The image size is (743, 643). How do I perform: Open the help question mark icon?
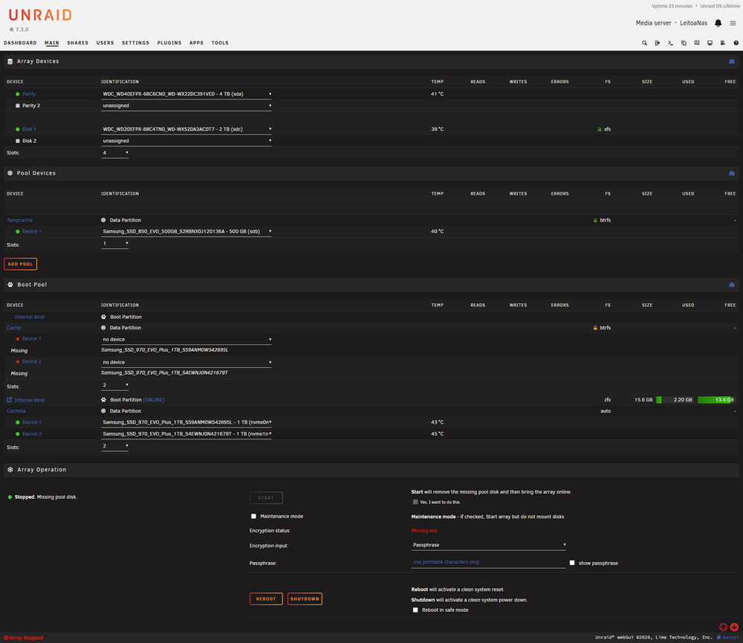[x=736, y=43]
